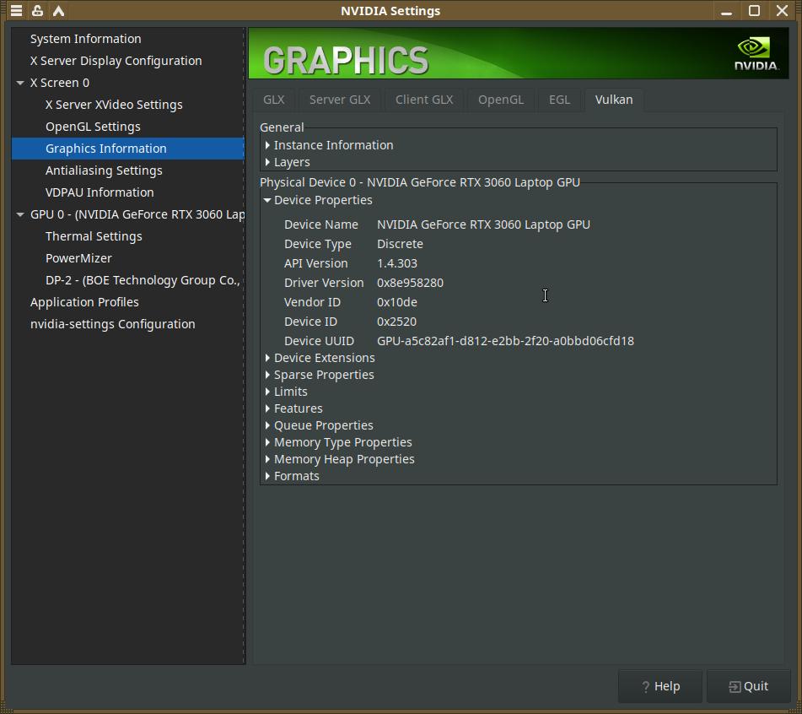Click the Driver Version label
This screenshot has height=714, width=802.
click(x=324, y=283)
